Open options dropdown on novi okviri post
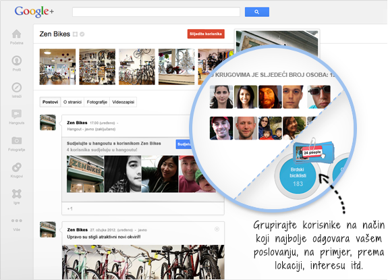This screenshot has height=280, width=388. [217, 229]
